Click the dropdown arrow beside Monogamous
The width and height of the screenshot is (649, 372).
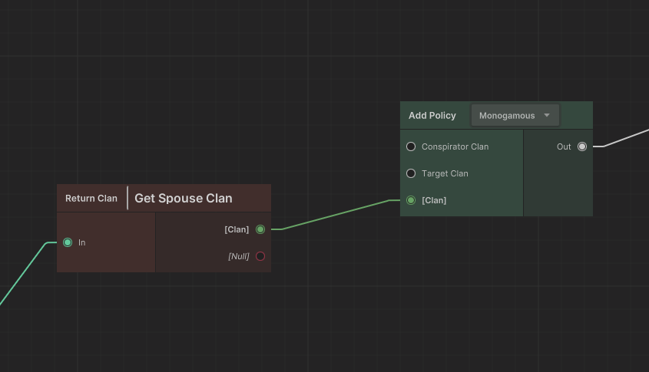coord(547,116)
